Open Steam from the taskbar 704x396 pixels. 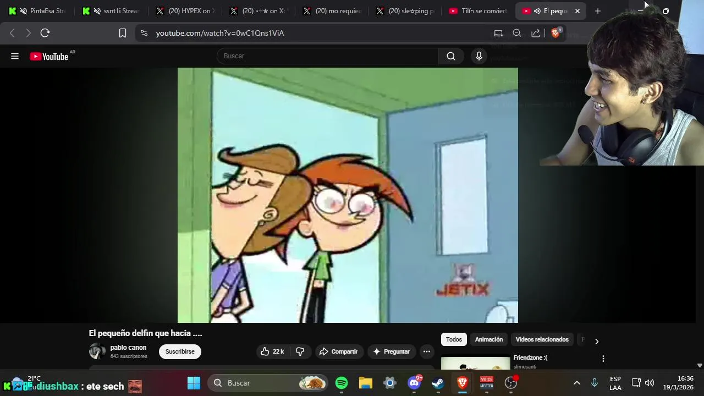pos(438,383)
